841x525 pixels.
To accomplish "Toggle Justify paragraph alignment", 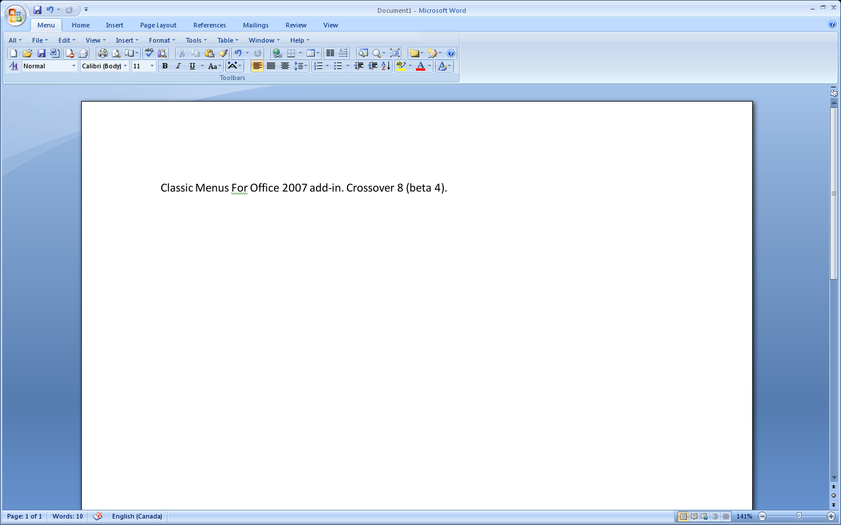I will tap(271, 66).
